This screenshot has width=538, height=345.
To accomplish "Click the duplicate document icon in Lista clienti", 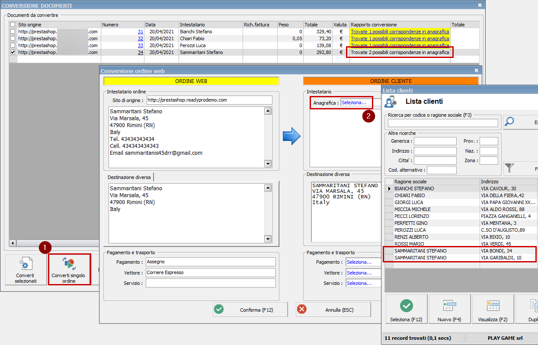I will point(534,305).
